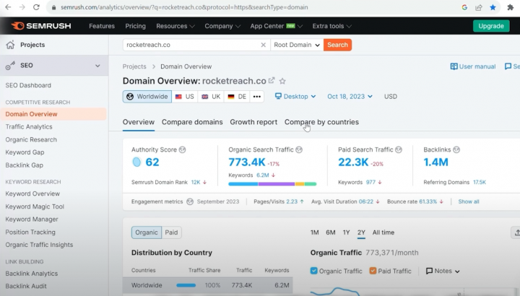Open the Growth report tab

coord(253,122)
